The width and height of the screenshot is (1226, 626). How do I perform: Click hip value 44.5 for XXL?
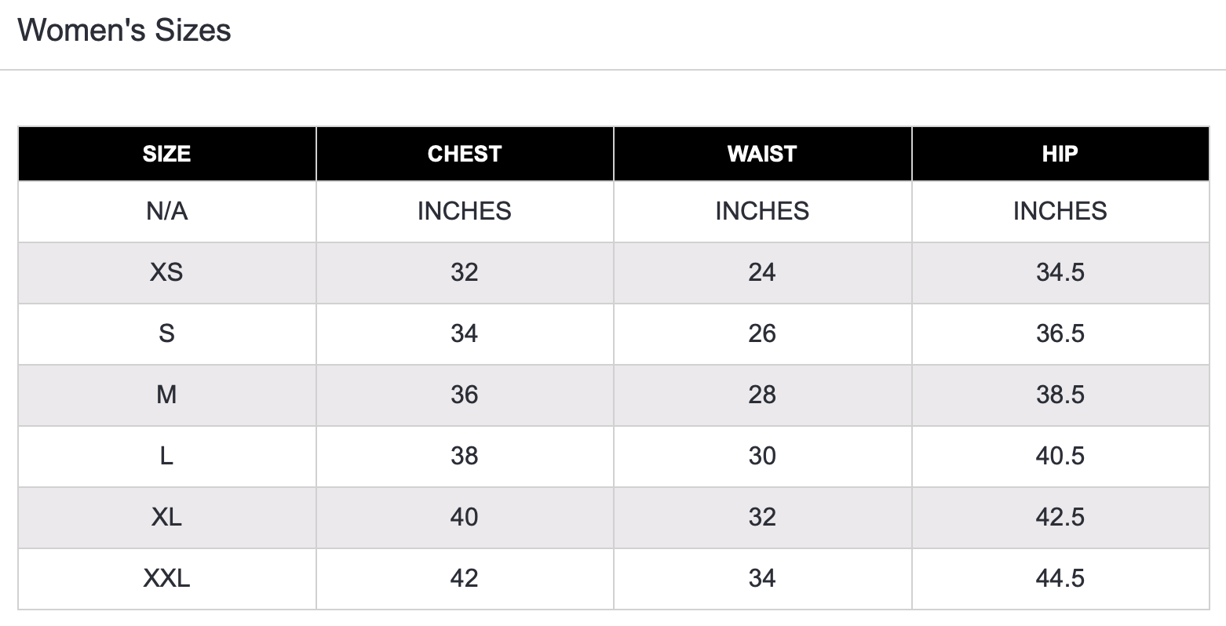coord(1060,578)
